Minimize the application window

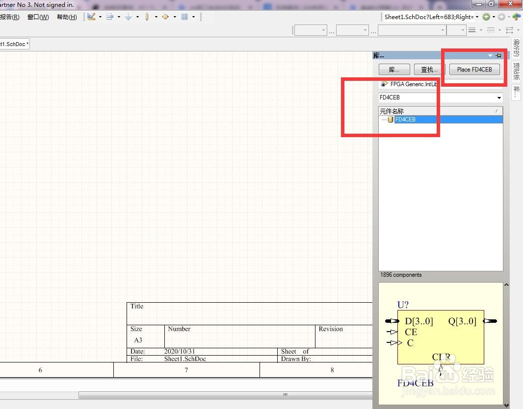coord(479,3)
